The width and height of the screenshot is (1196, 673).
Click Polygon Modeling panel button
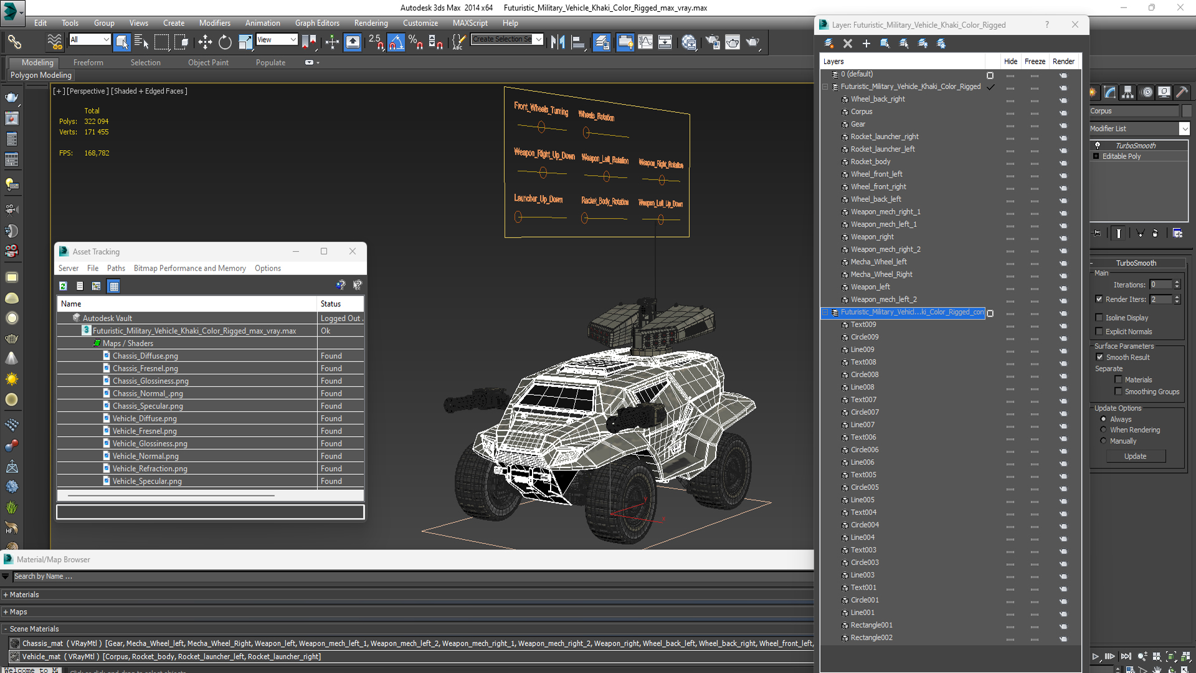[x=40, y=75]
